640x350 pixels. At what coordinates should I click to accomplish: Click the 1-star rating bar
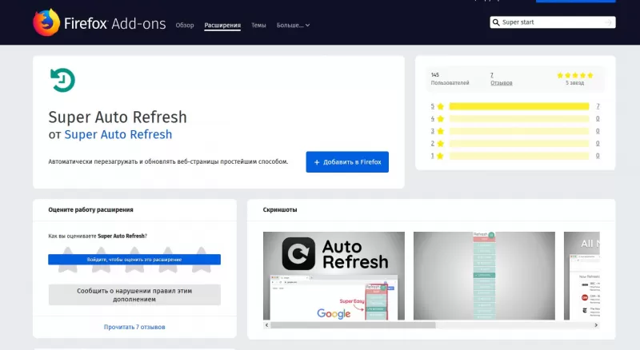tap(519, 156)
